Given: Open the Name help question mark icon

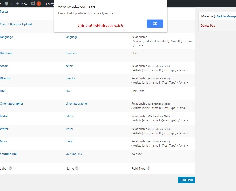Looking at the screenshot, I should pos(77,168).
